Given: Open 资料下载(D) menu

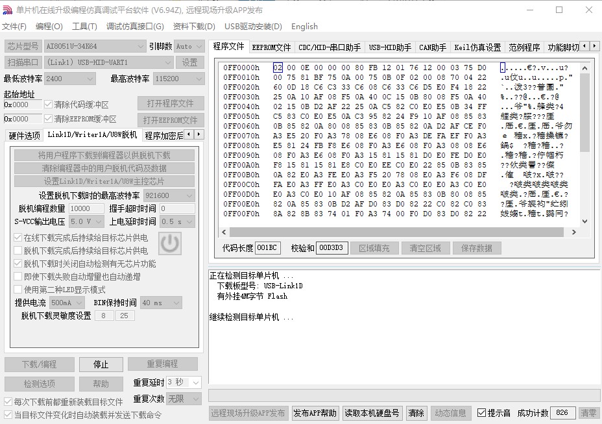Looking at the screenshot, I should pos(194,26).
